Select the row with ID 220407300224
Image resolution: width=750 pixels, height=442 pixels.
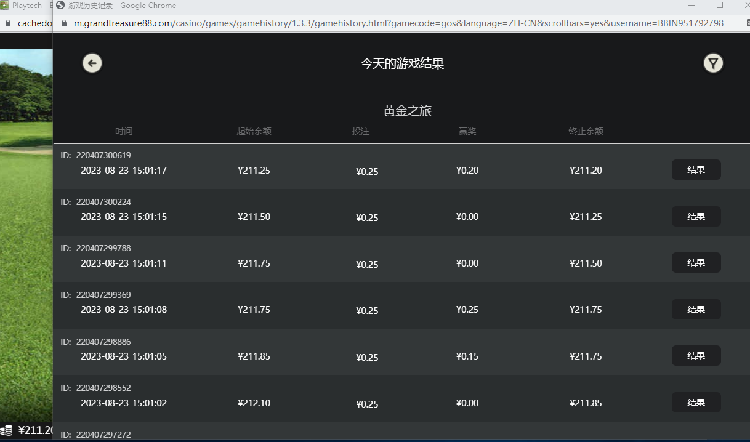click(x=401, y=212)
